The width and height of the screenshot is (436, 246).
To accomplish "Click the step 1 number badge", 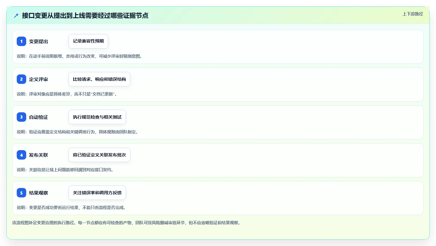I will [21, 41].
